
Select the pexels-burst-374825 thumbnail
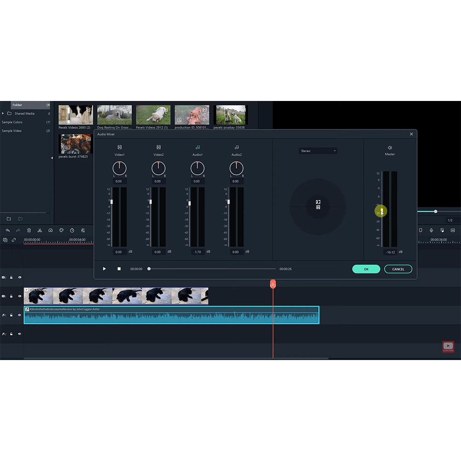tap(76, 144)
